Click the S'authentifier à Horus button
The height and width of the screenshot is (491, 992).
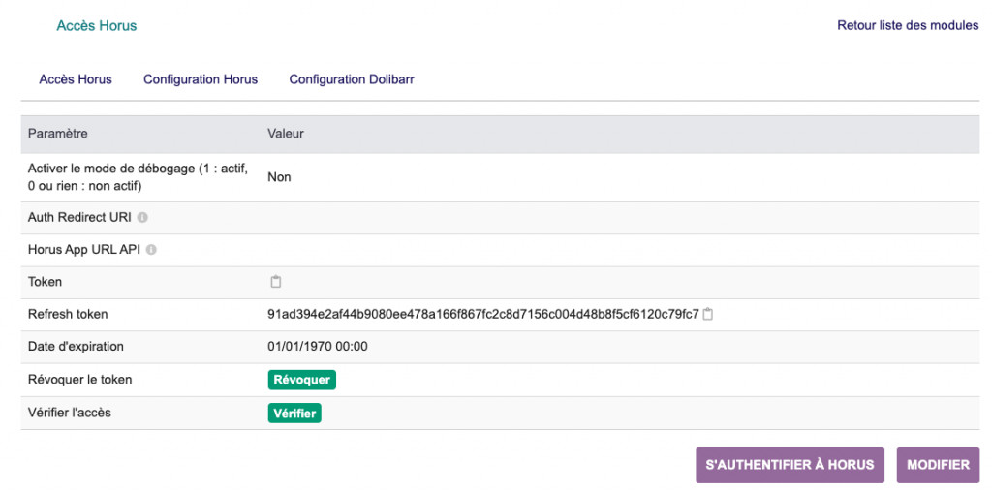(x=790, y=465)
